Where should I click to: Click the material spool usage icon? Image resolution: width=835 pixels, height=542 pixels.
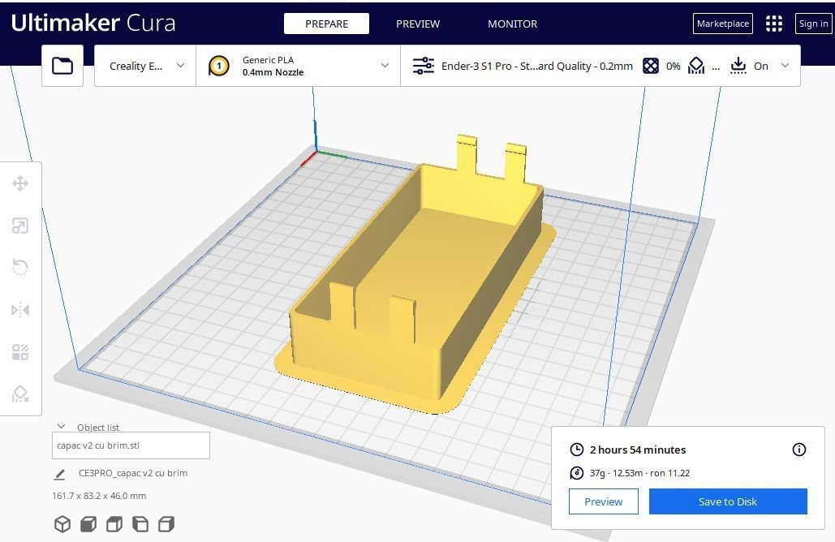click(x=577, y=473)
